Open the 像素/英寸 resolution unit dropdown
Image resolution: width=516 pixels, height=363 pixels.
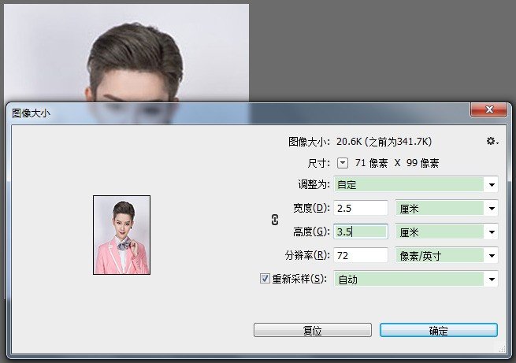(447, 255)
